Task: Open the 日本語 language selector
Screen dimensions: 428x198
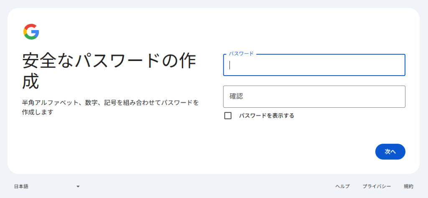Action: point(46,186)
